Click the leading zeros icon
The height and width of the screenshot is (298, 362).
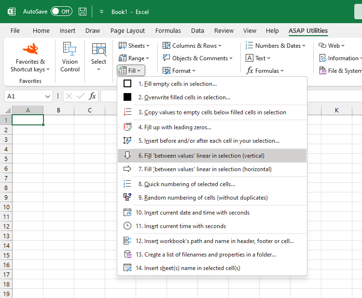(127, 127)
